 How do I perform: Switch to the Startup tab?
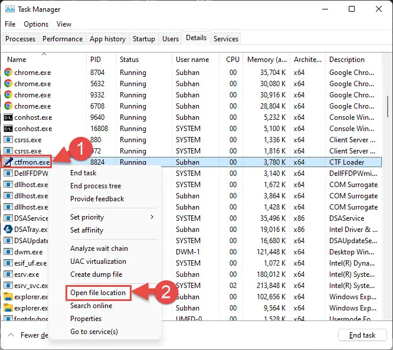[x=143, y=39]
